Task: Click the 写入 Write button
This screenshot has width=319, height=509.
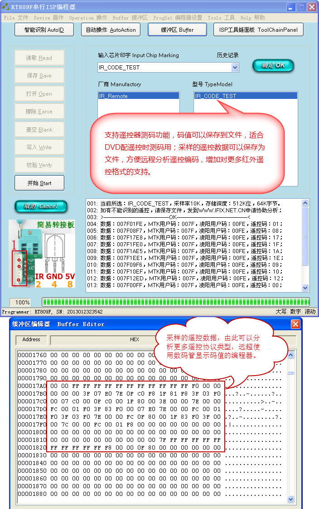Action: tap(39, 147)
